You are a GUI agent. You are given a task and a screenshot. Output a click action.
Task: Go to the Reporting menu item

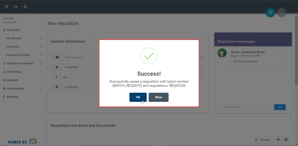click(13, 97)
